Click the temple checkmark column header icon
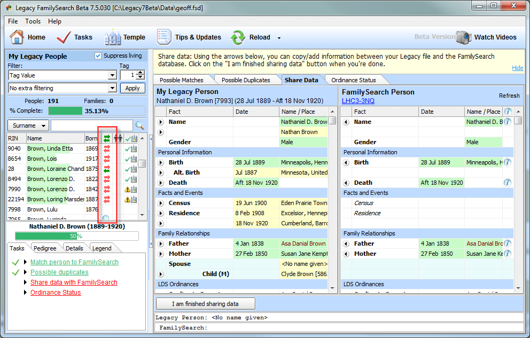The image size is (530, 338). (x=131, y=138)
